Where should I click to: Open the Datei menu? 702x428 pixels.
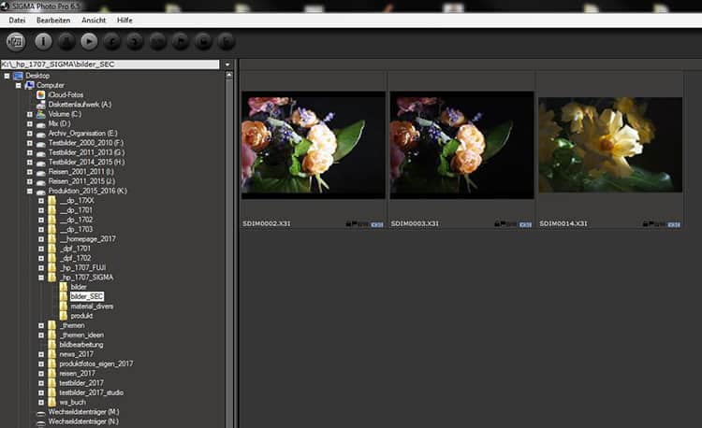17,20
